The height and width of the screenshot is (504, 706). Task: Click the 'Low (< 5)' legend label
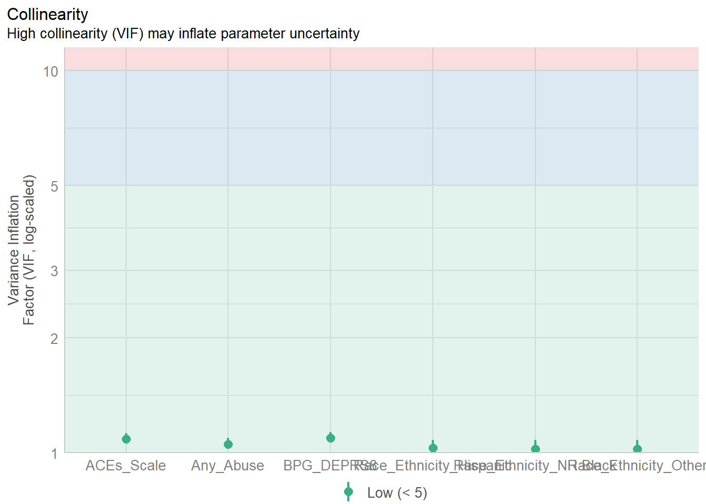397,493
